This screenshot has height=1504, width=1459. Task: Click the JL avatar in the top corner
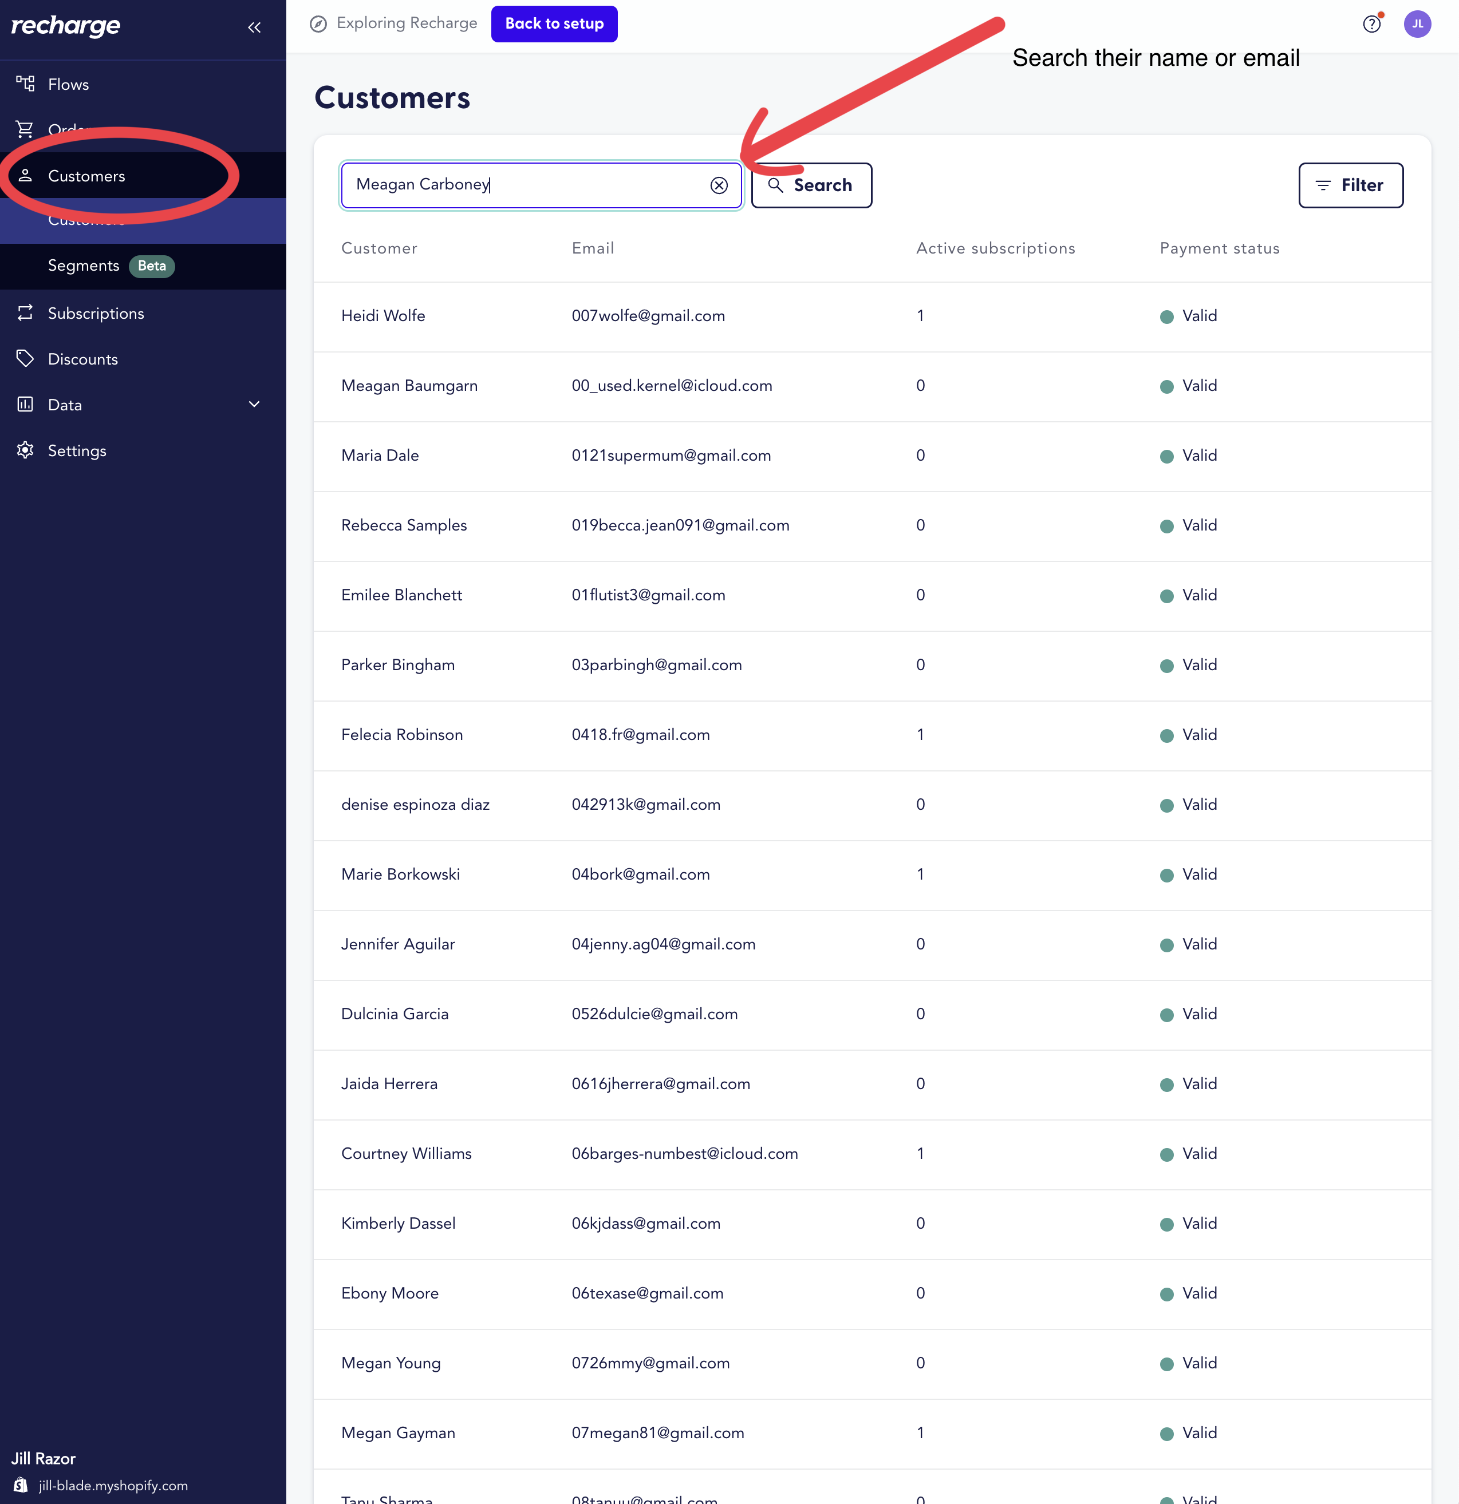[x=1418, y=24]
